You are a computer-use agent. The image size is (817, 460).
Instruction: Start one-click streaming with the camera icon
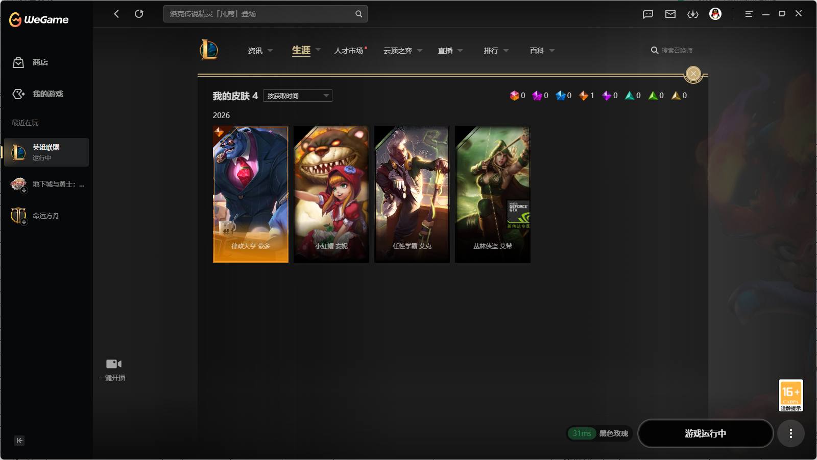(x=113, y=364)
